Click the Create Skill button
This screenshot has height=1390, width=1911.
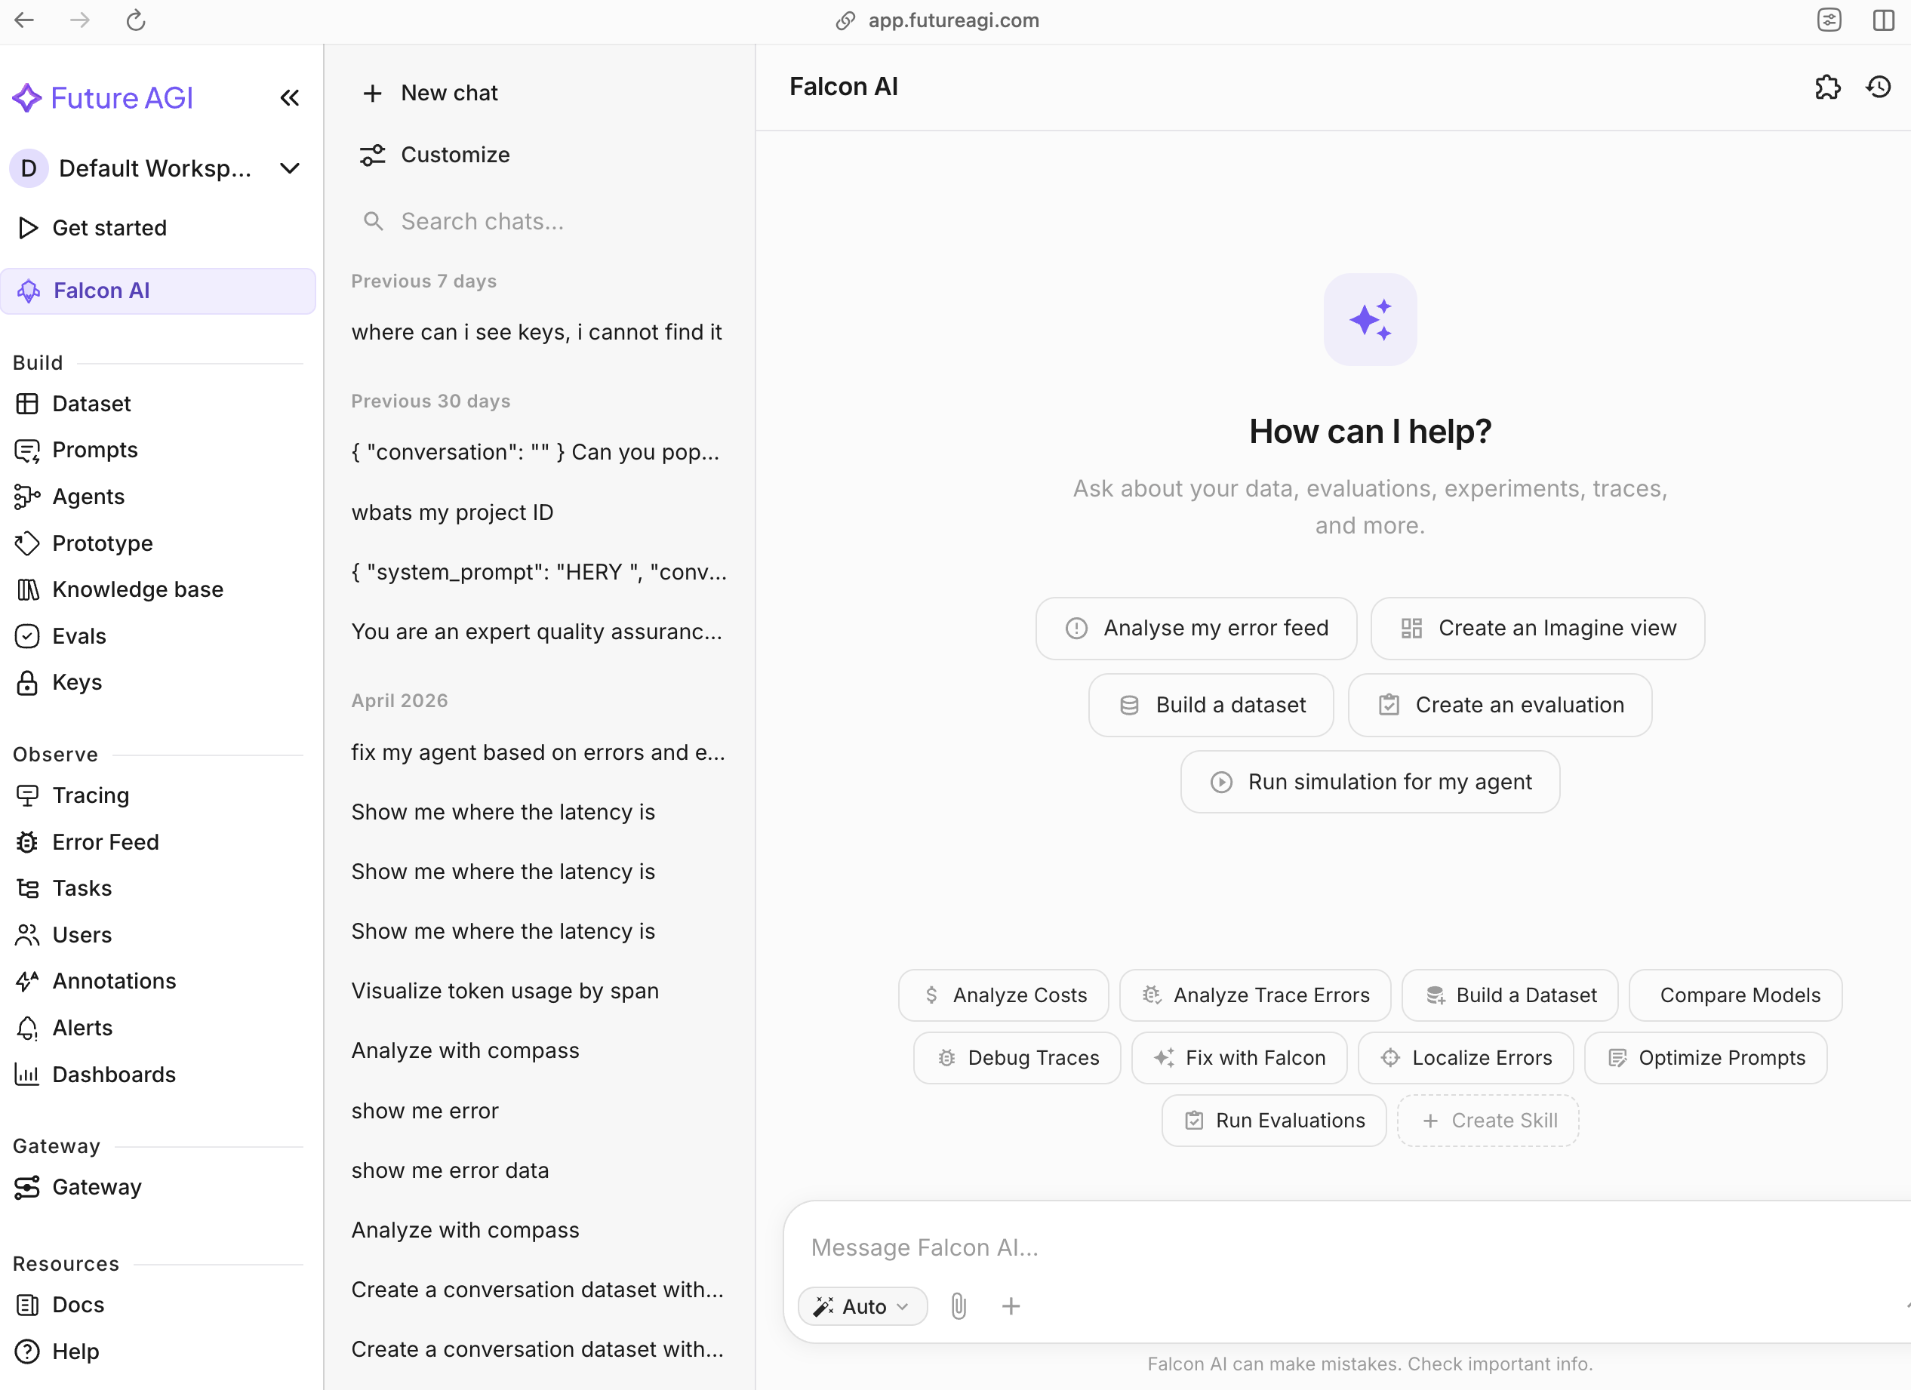[x=1488, y=1121]
